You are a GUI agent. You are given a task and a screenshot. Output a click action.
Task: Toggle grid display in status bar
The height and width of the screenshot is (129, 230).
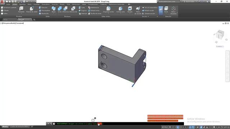tap(170, 127)
